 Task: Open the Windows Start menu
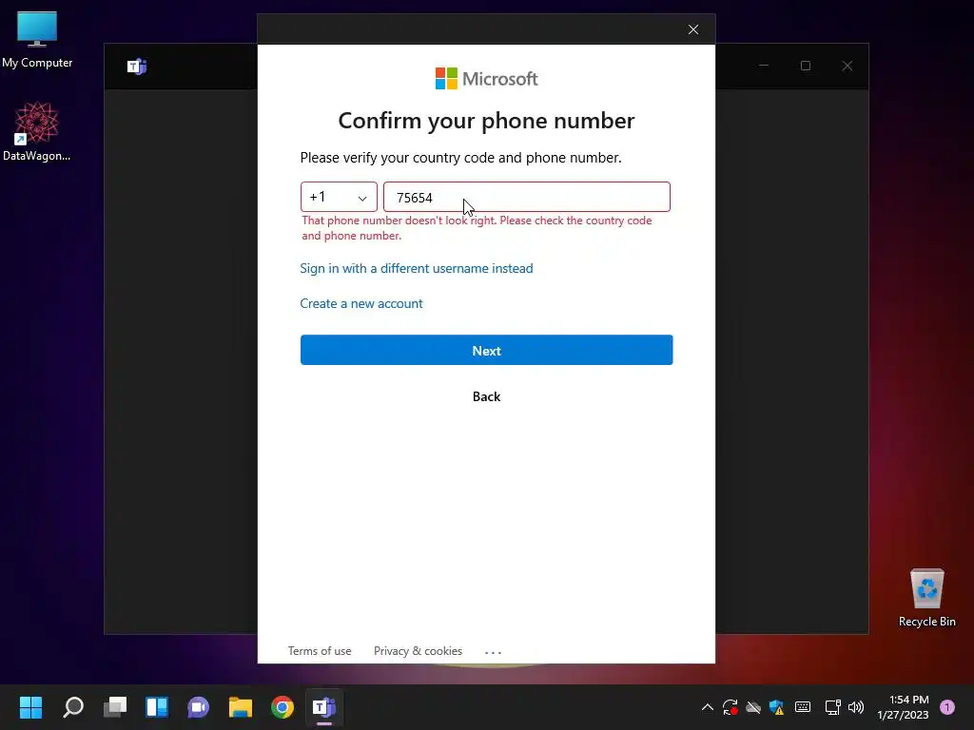(30, 707)
